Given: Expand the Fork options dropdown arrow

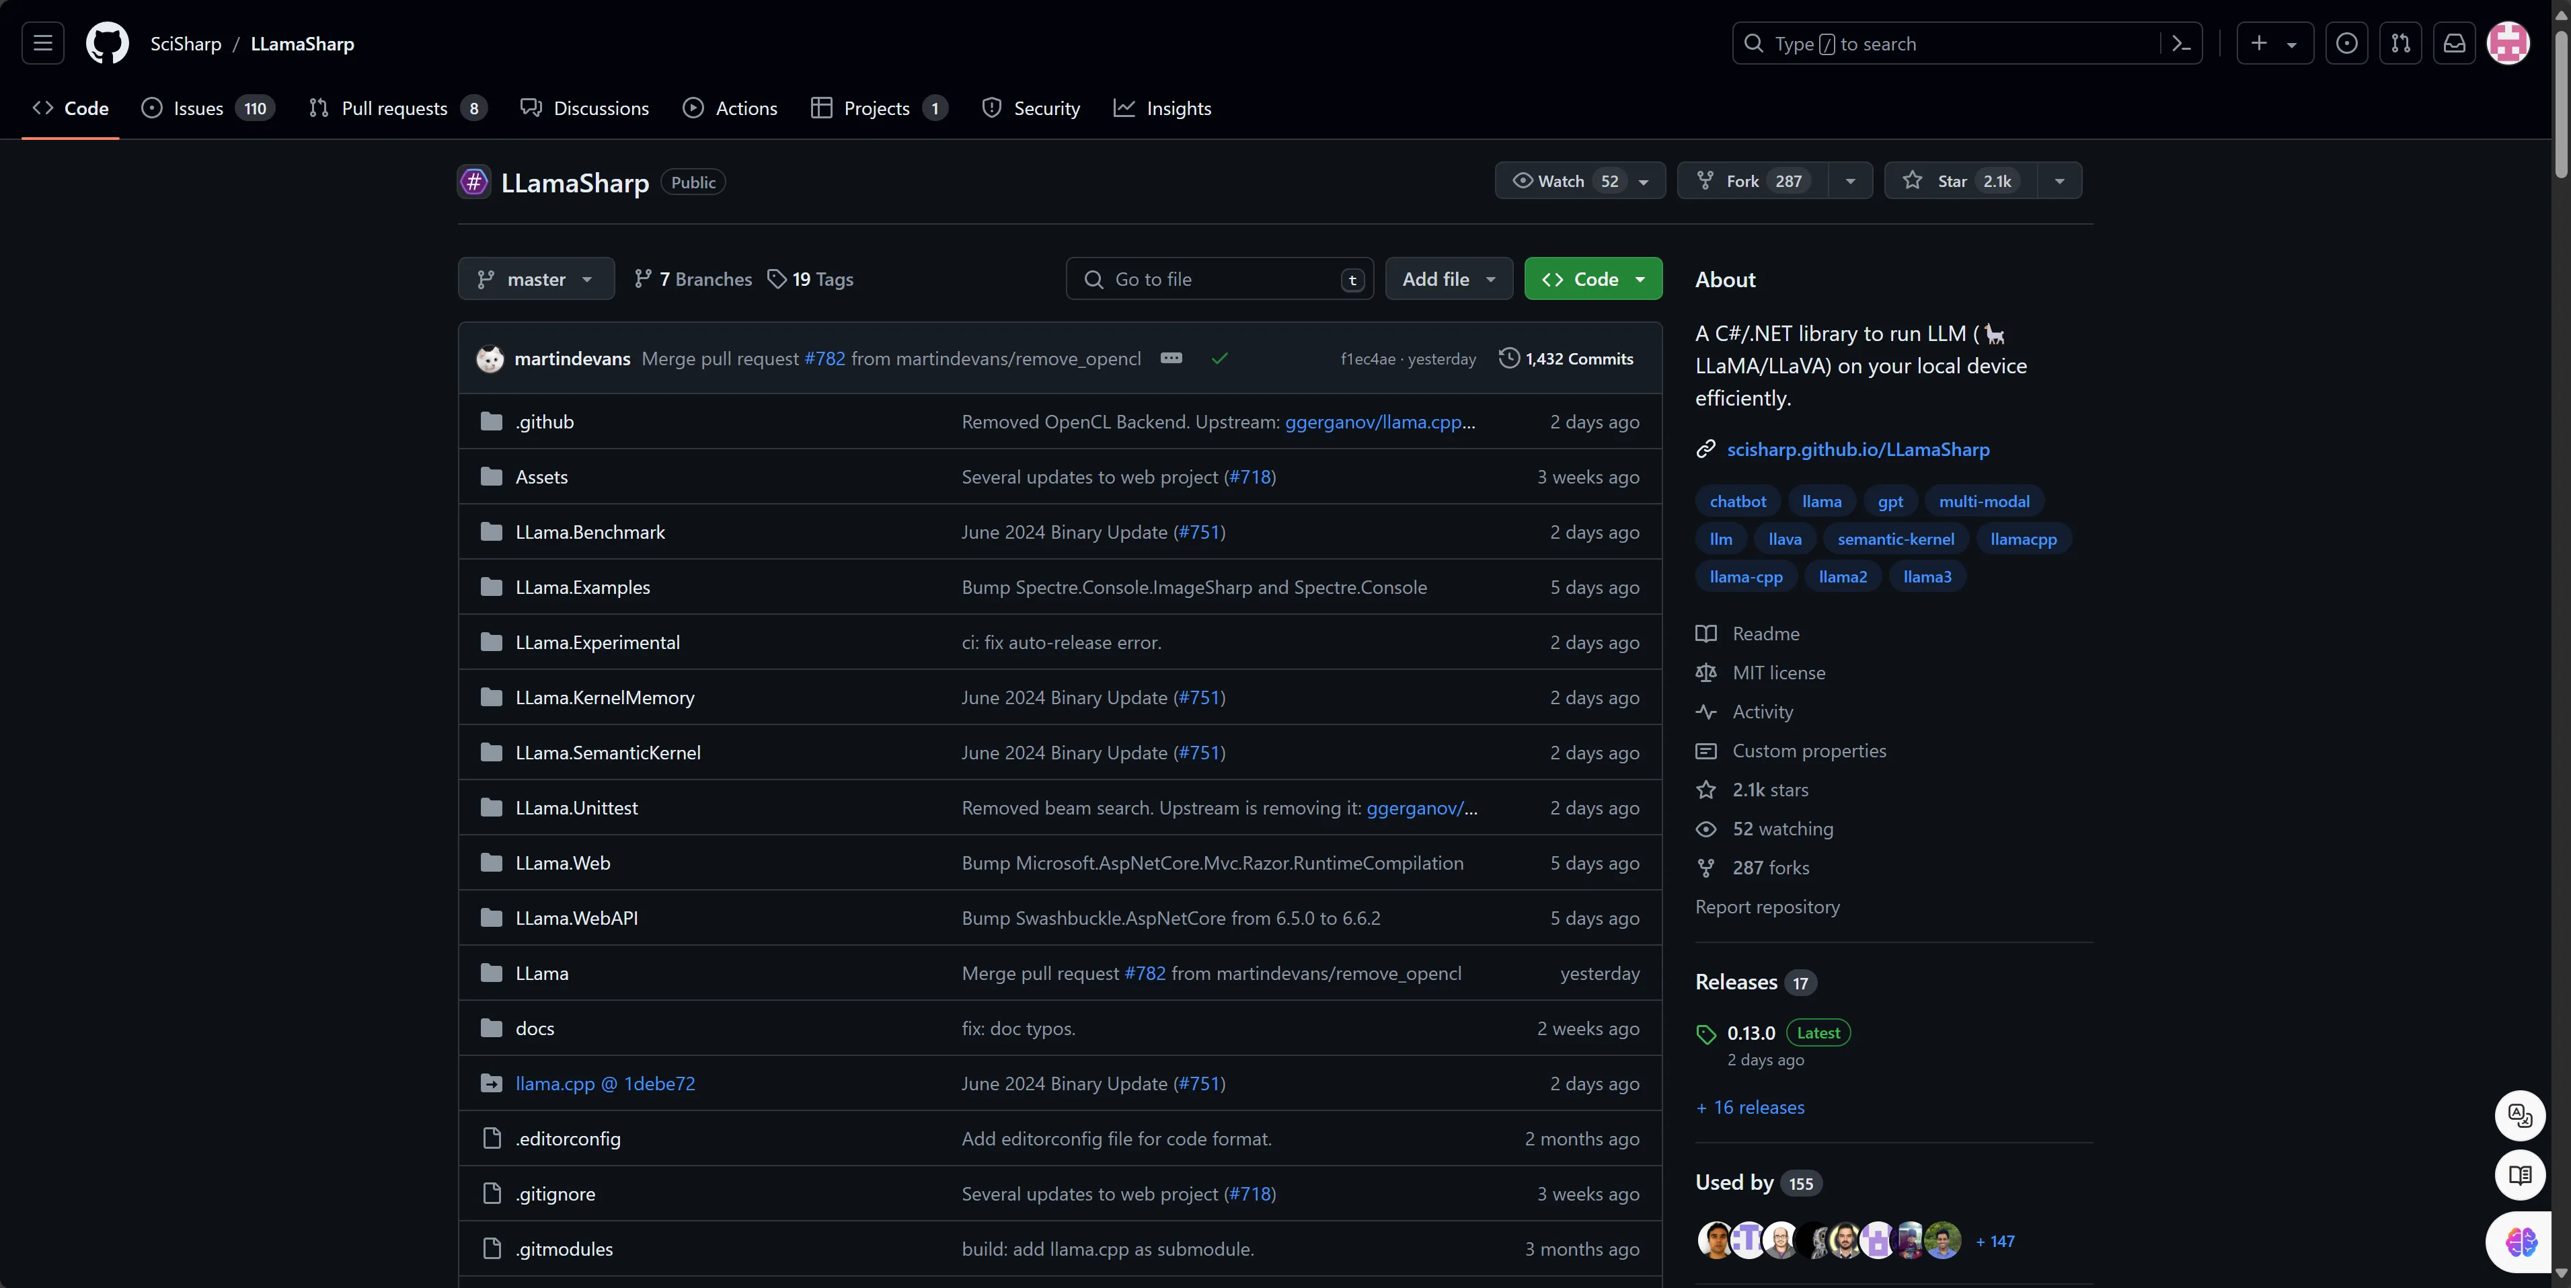Looking at the screenshot, I should pyautogui.click(x=1850, y=182).
